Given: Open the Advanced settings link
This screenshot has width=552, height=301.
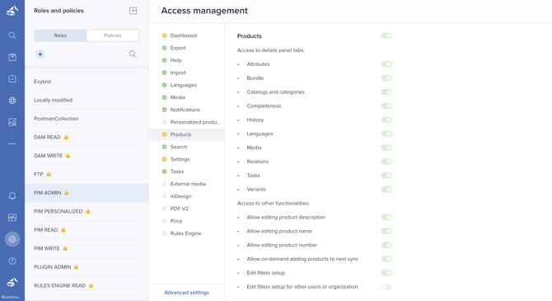Looking at the screenshot, I should pos(186,293).
